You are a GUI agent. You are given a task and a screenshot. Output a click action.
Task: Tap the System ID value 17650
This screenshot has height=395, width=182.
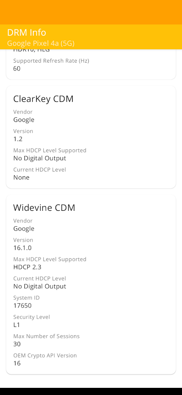22,305
